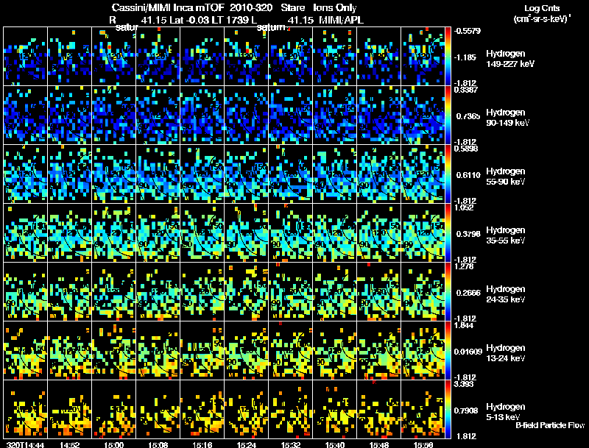Click the 'Hydrogen 35-55 keV' row label

pos(506,235)
